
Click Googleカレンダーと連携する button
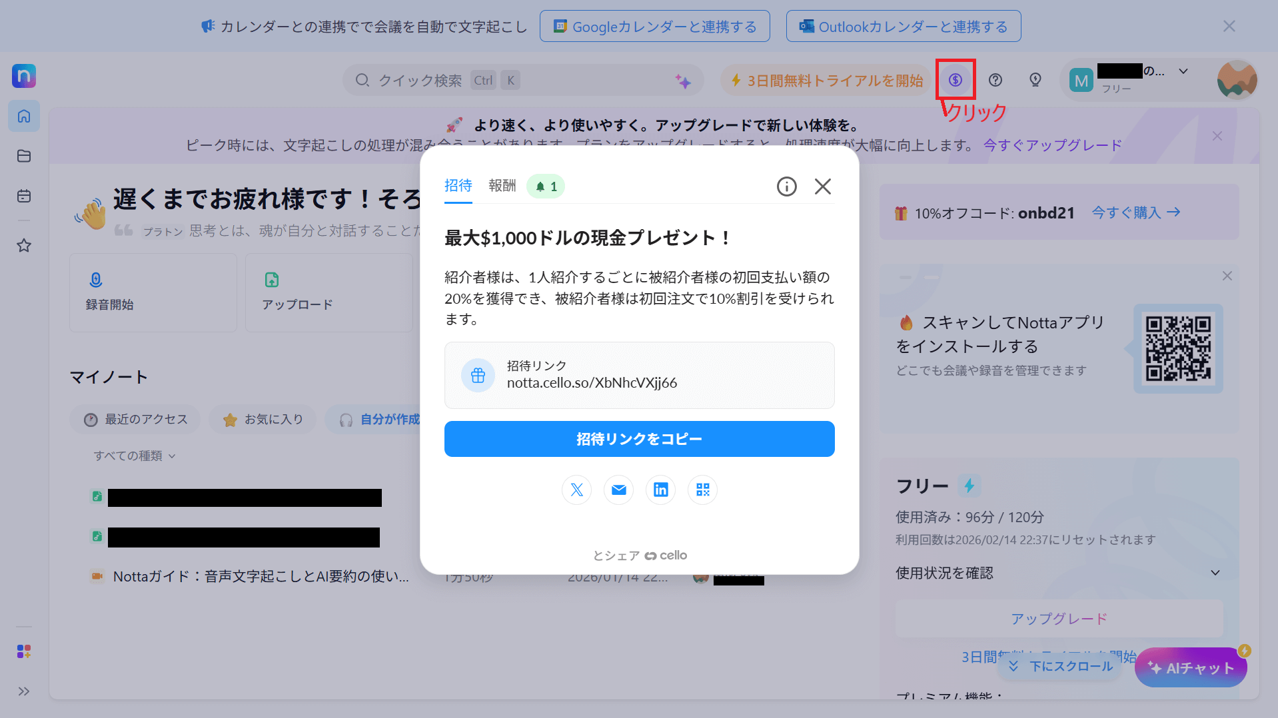click(x=654, y=27)
